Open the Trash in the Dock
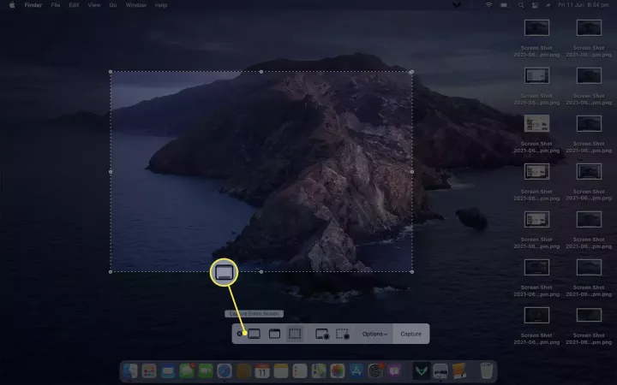Screen dimensions: 617x385 [486, 371]
